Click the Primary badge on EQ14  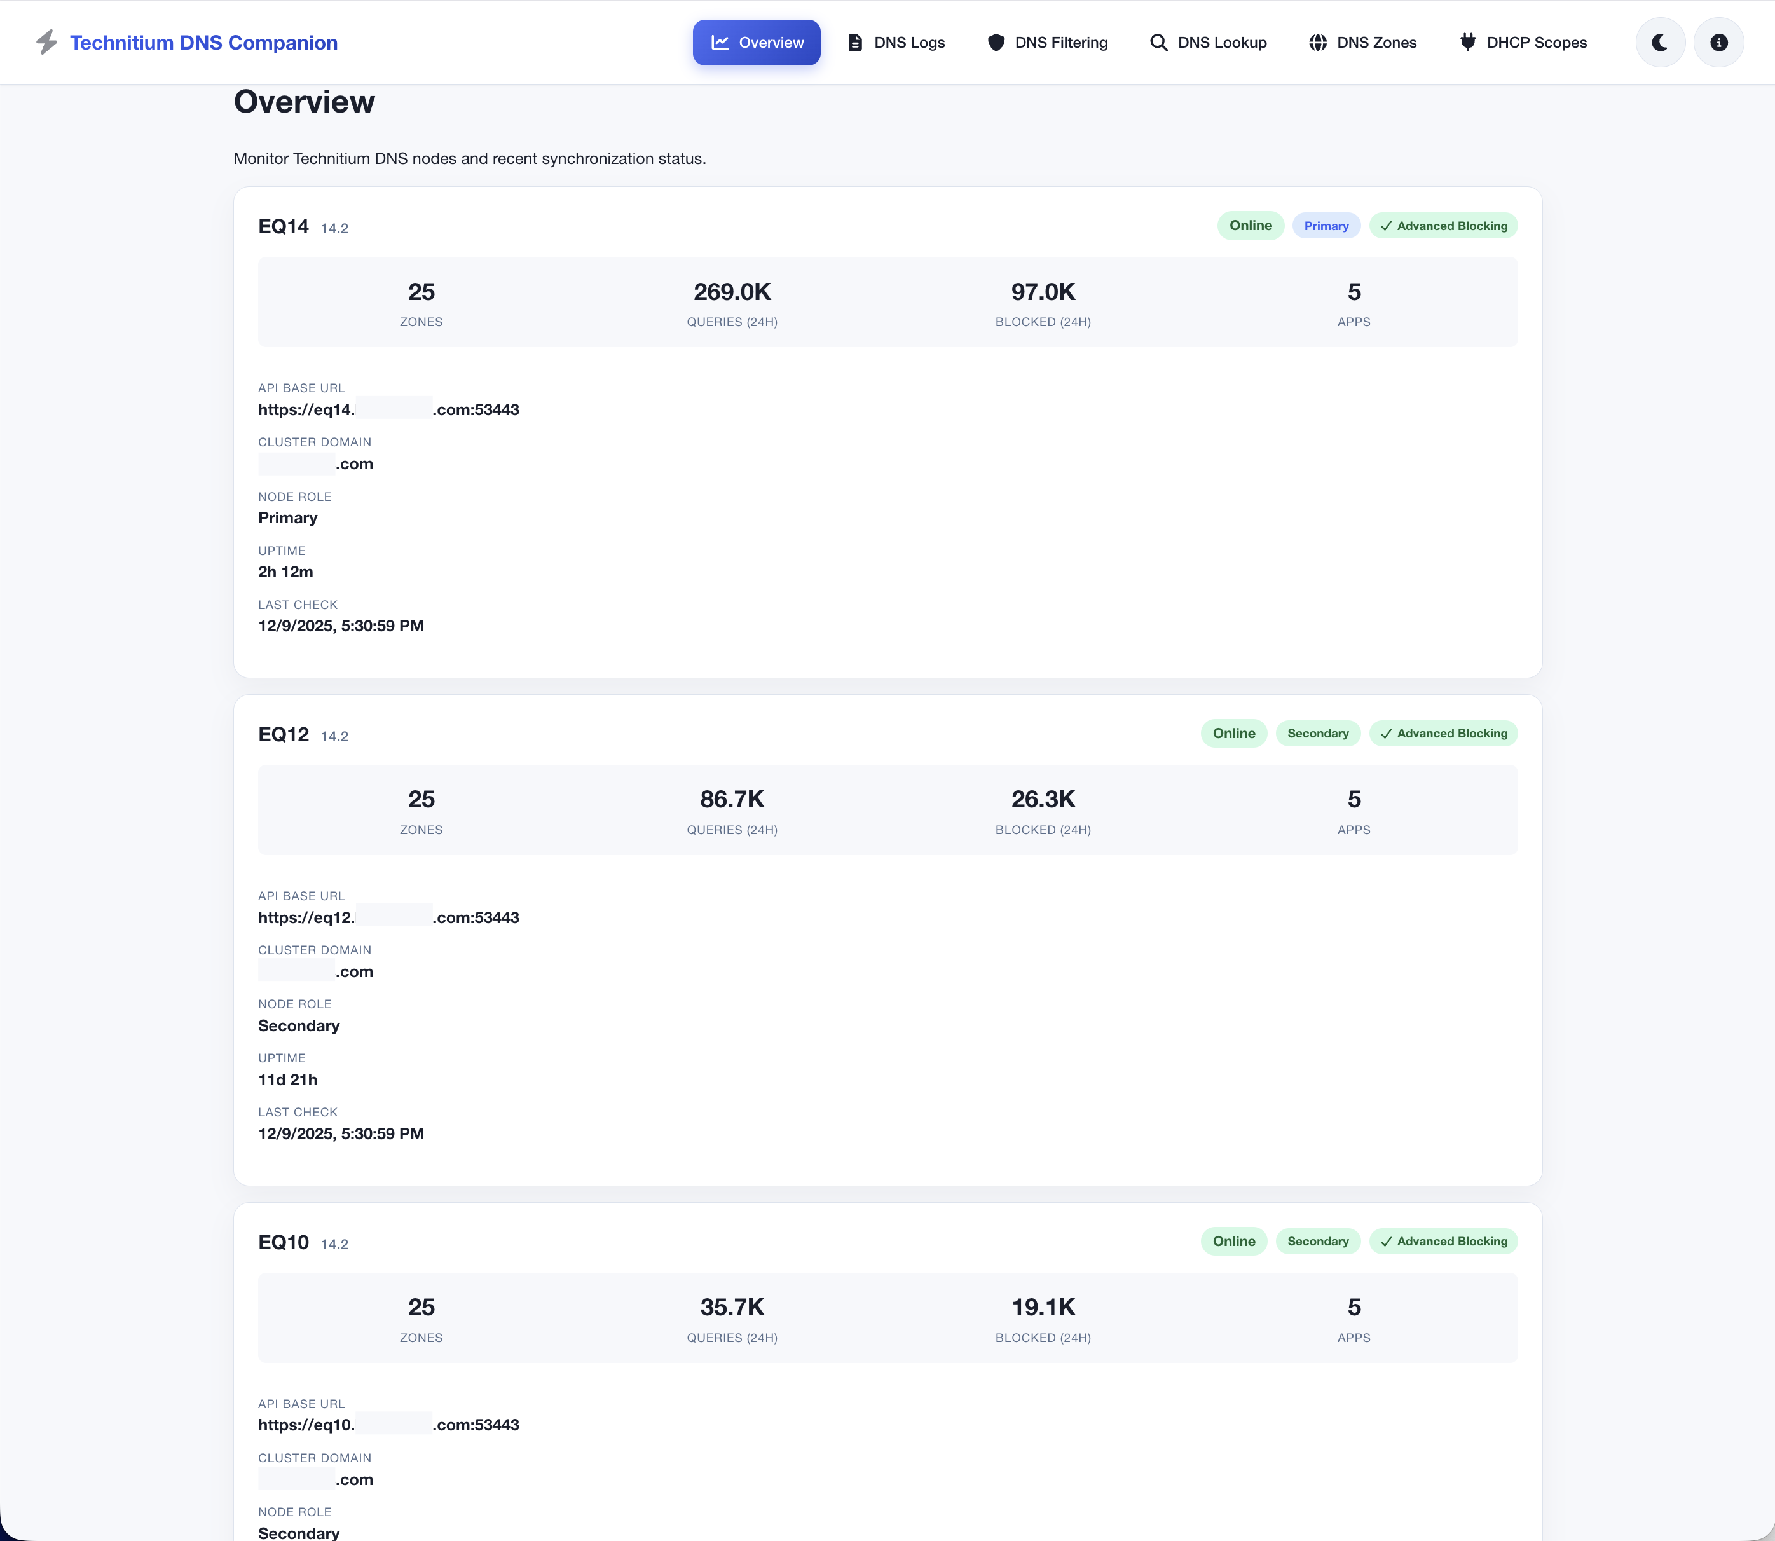tap(1326, 226)
